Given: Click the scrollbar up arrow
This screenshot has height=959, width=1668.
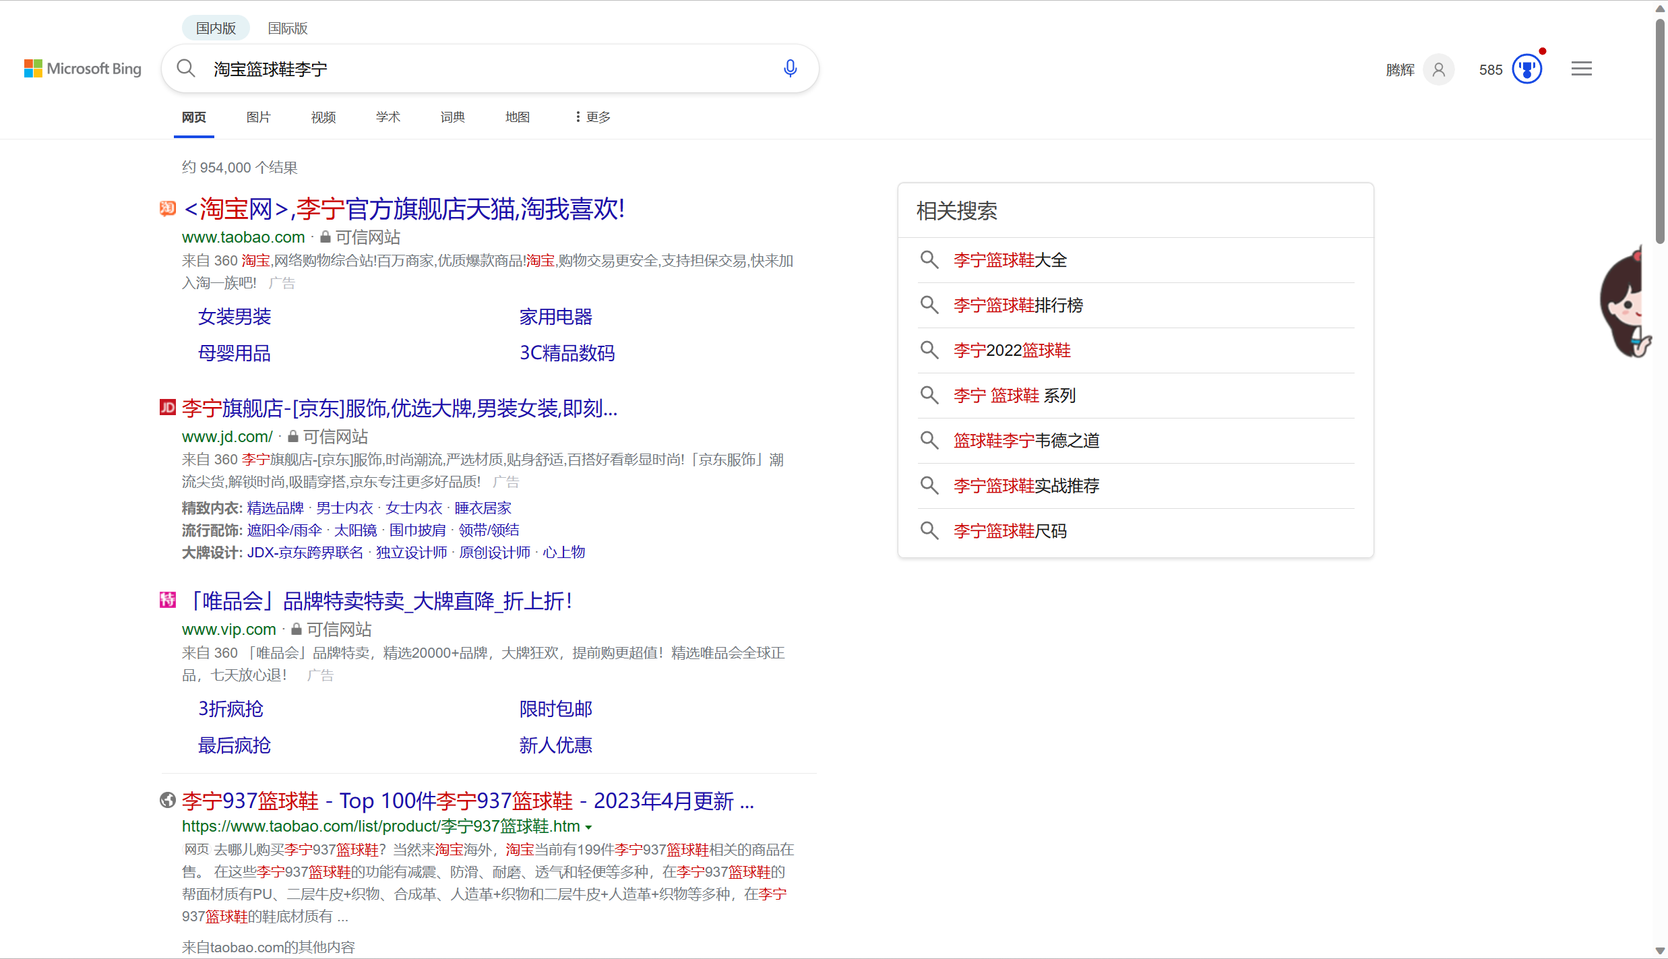Looking at the screenshot, I should (1660, 8).
